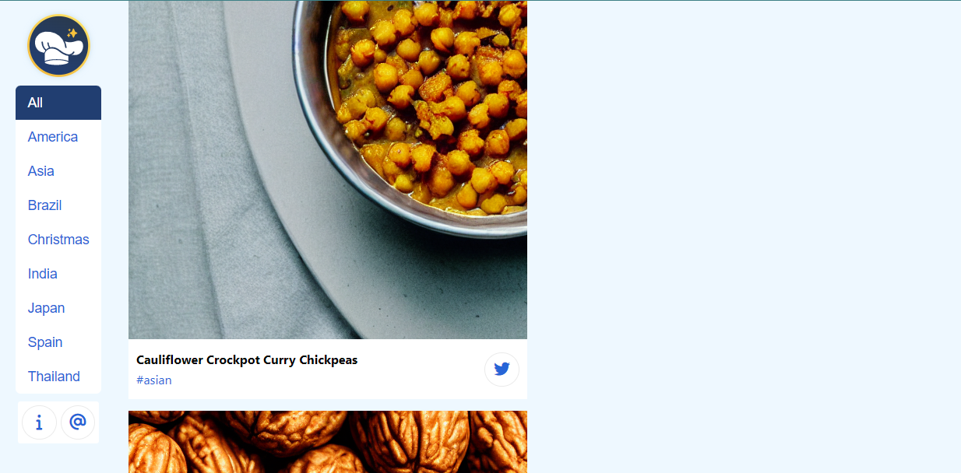Click the chef hat logo
The image size is (961, 473).
click(x=58, y=46)
